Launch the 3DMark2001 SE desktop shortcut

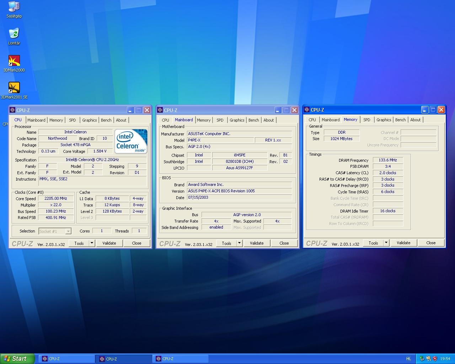click(14, 90)
